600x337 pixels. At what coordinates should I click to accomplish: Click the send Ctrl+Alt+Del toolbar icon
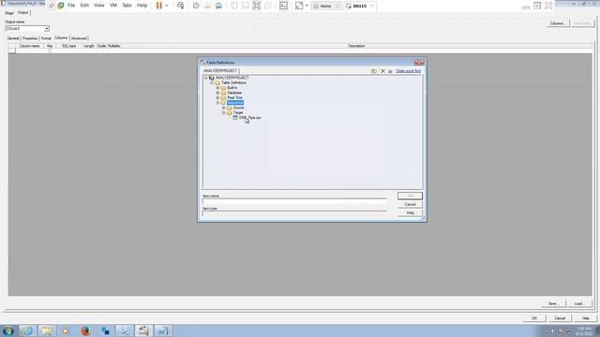181,6
